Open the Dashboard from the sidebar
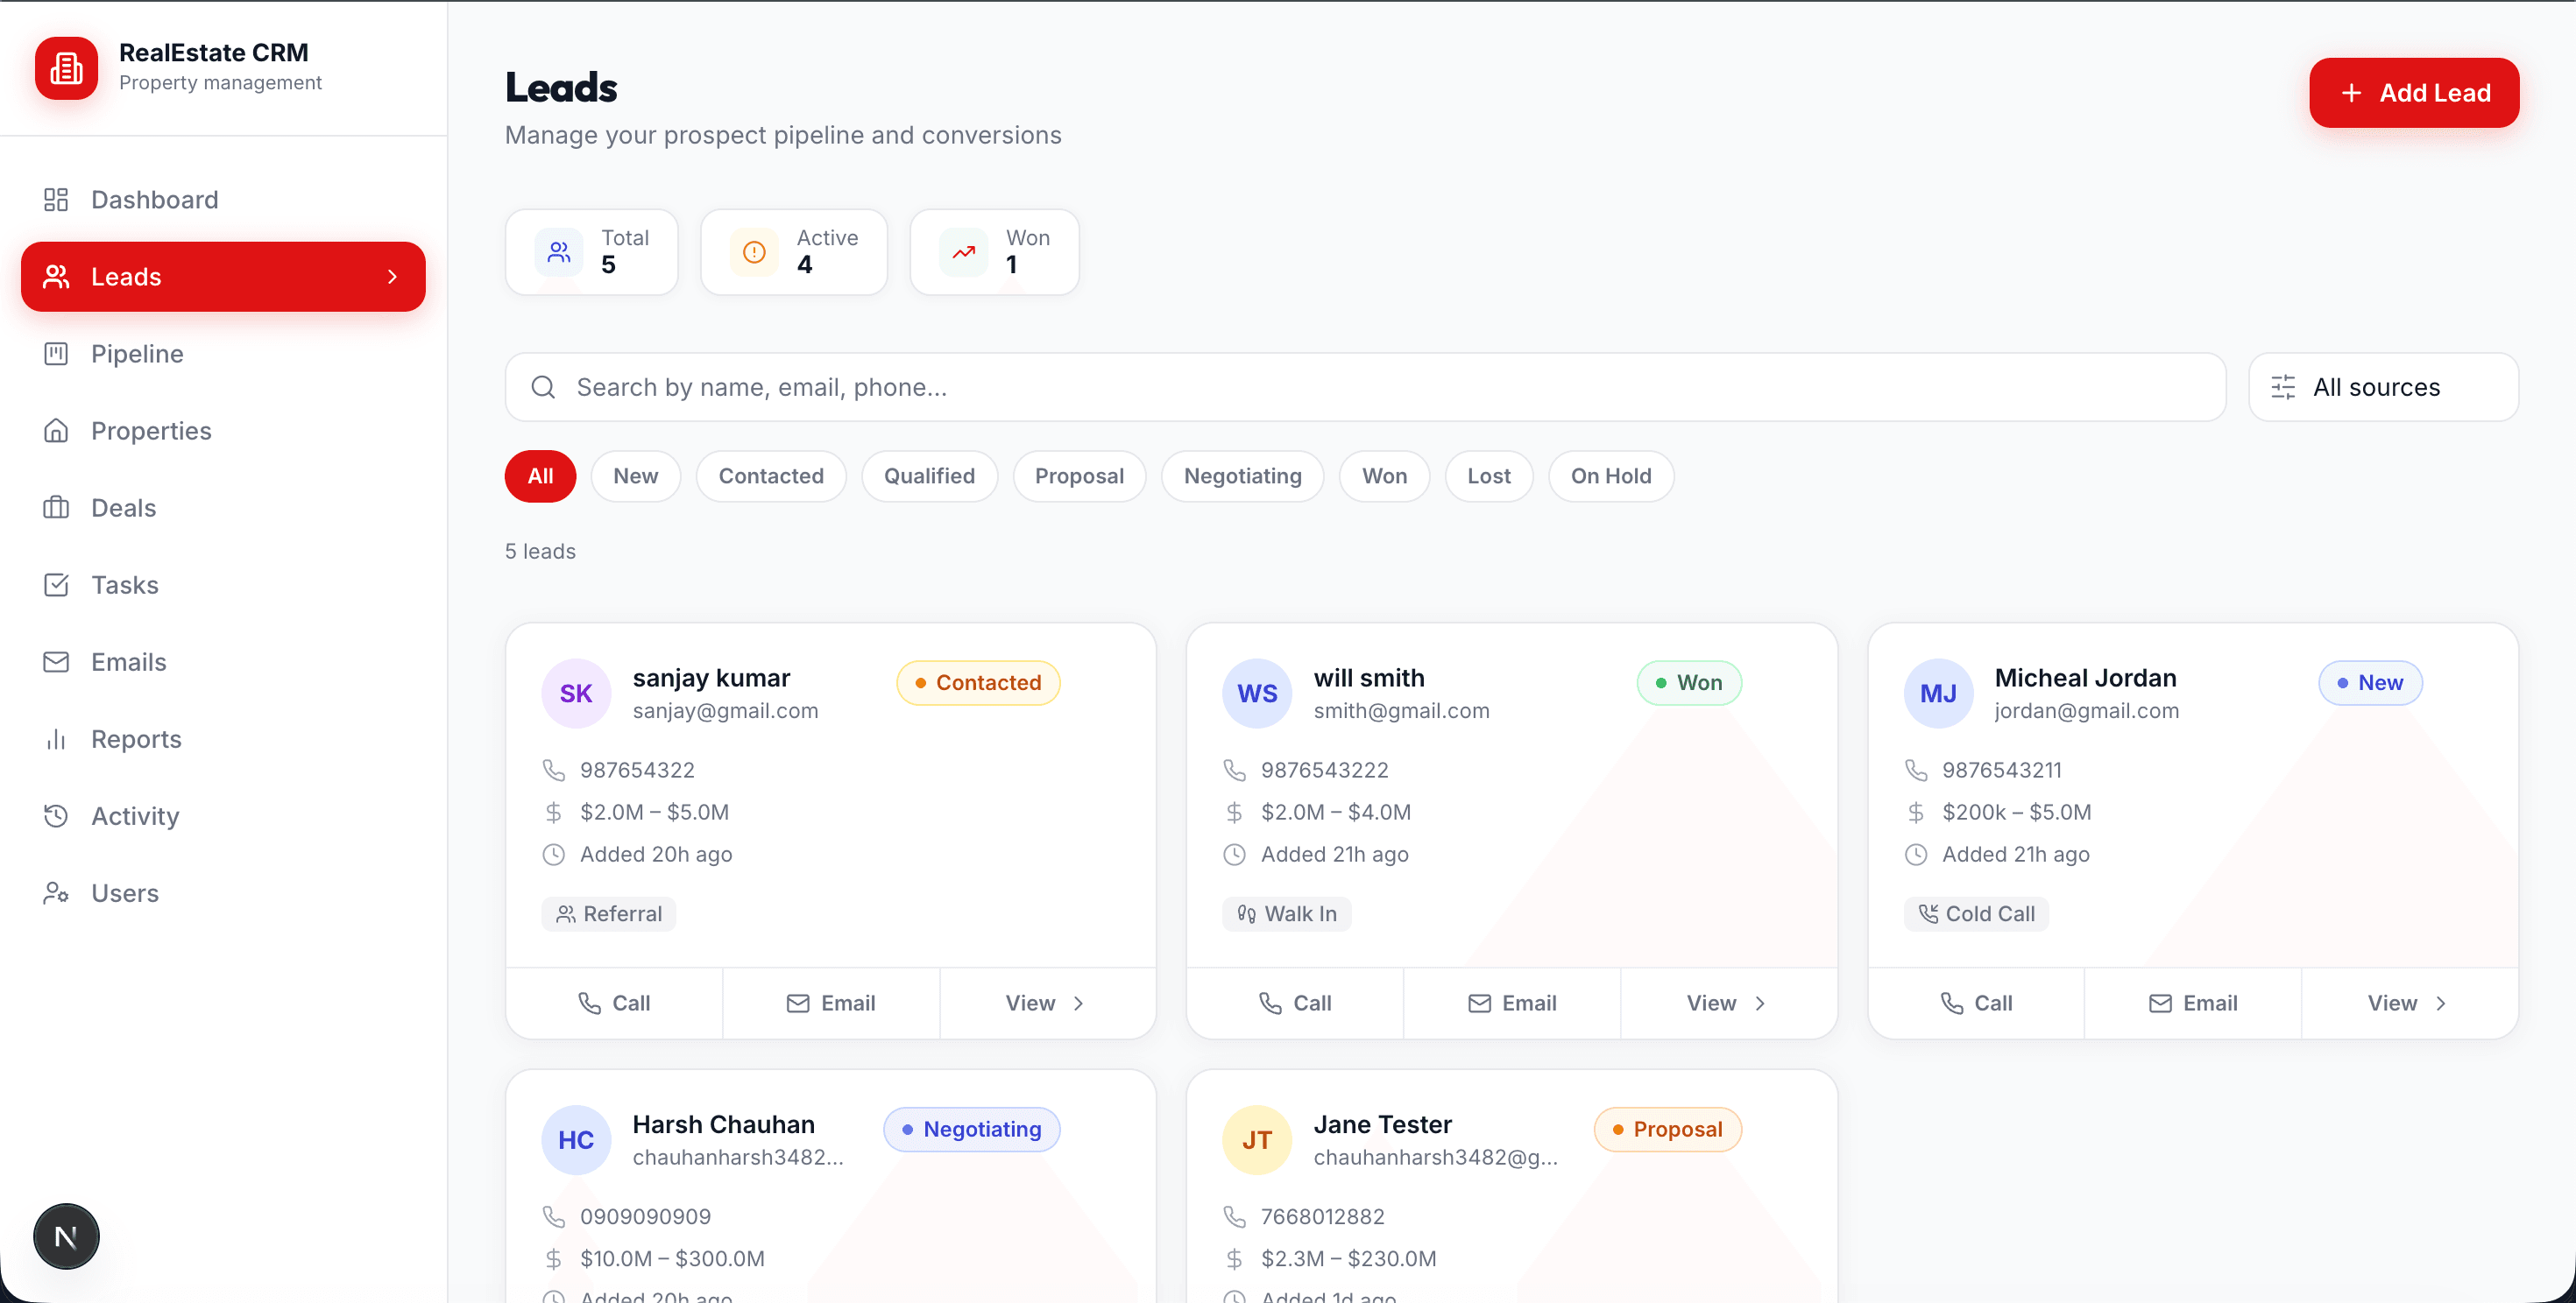Screen dimensions: 2576x1303 click(154, 199)
